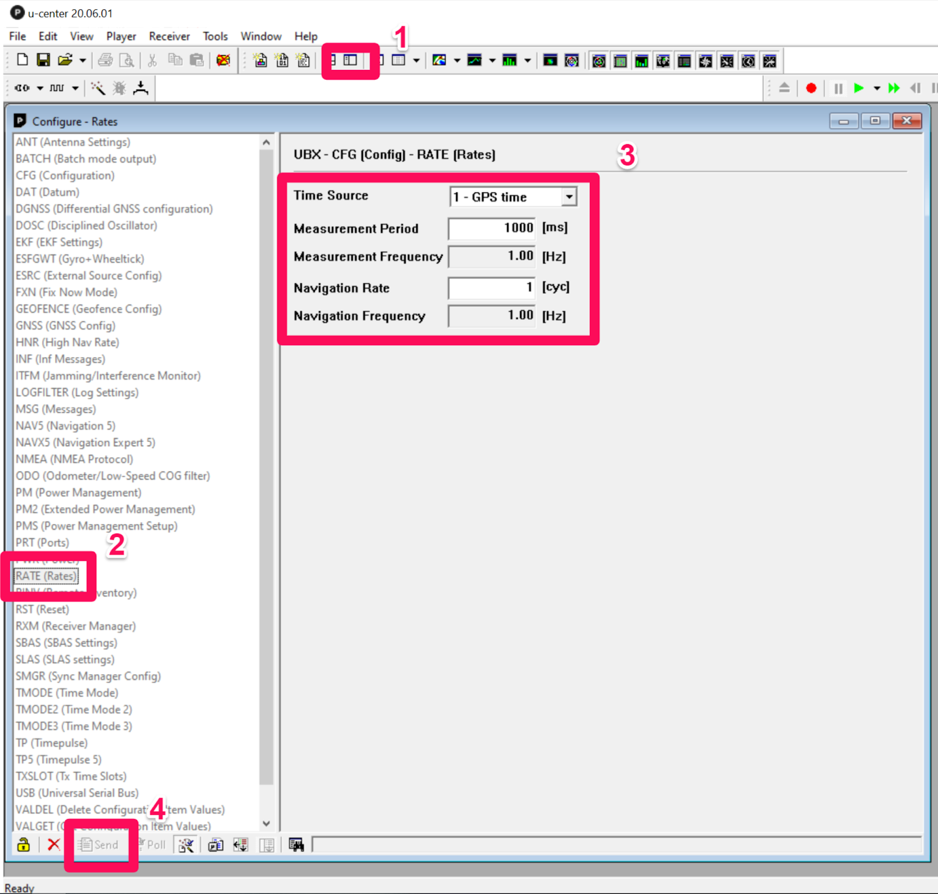Open the Tools menu

215,36
